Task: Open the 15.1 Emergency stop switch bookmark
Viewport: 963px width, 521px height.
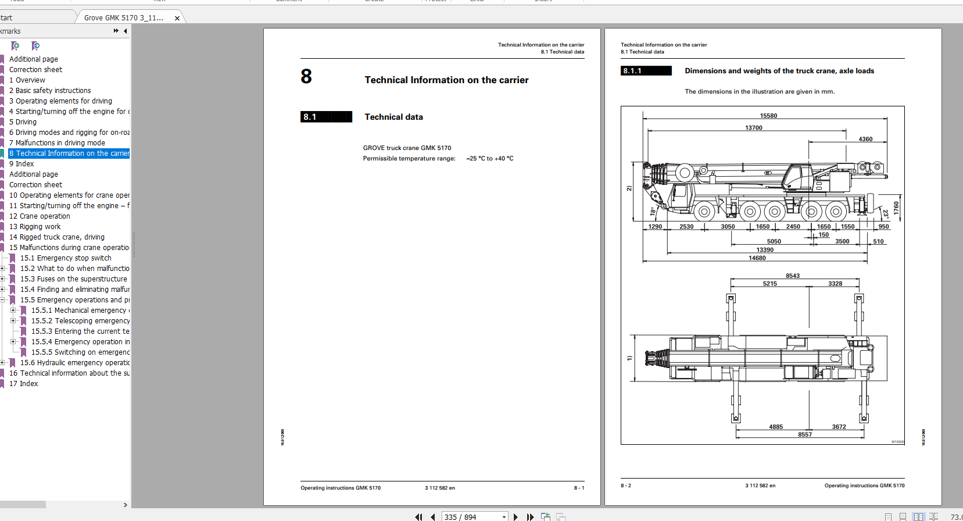Action: (x=66, y=258)
